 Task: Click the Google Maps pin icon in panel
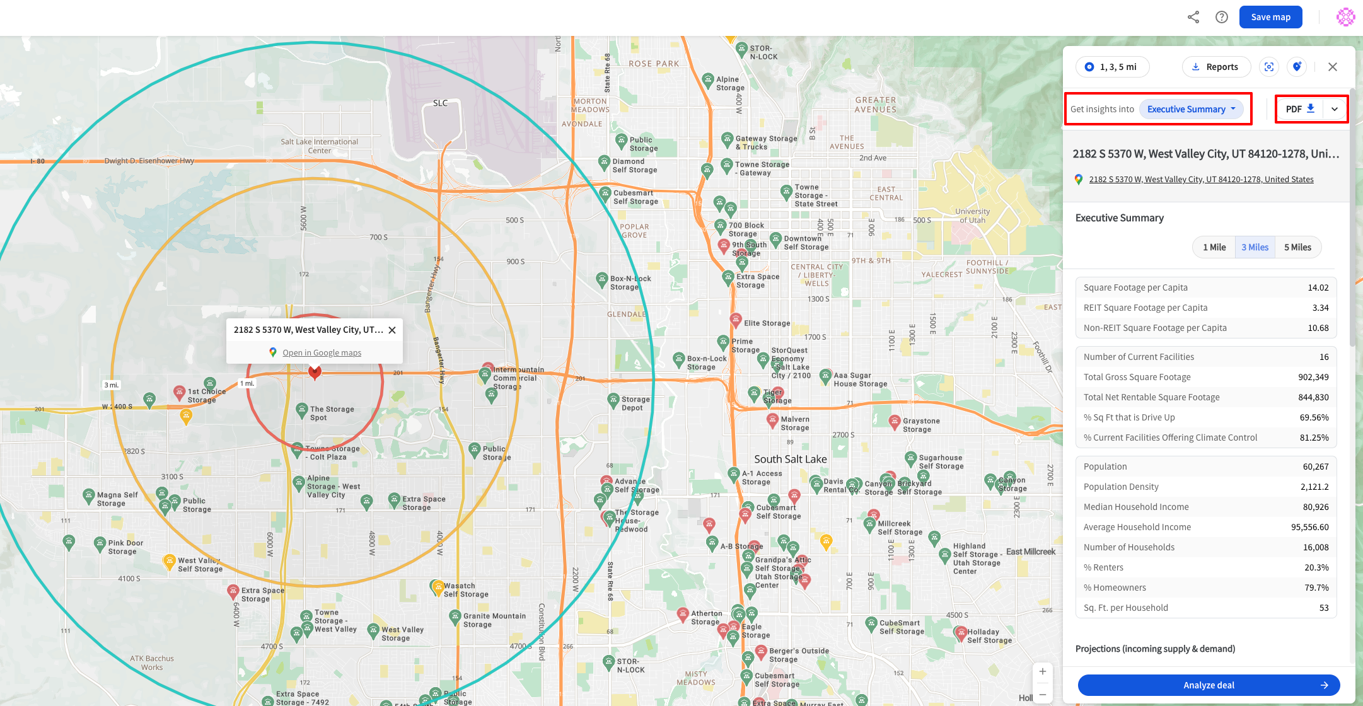click(1079, 180)
